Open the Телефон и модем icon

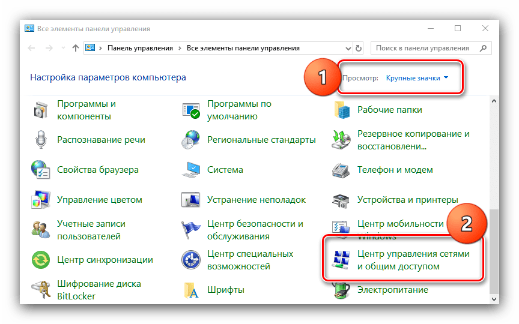(341, 170)
